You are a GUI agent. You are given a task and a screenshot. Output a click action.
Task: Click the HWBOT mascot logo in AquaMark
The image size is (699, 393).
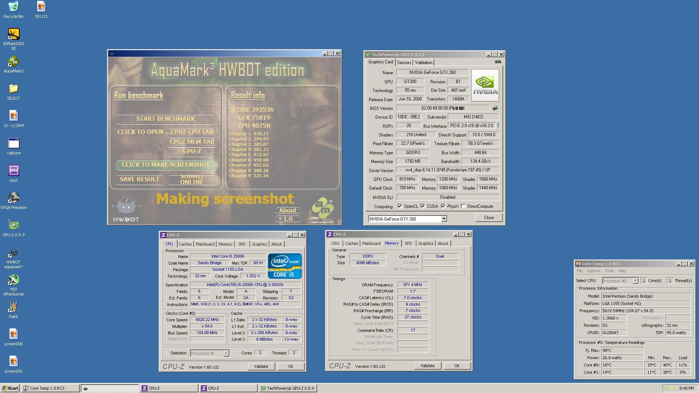coord(126,209)
